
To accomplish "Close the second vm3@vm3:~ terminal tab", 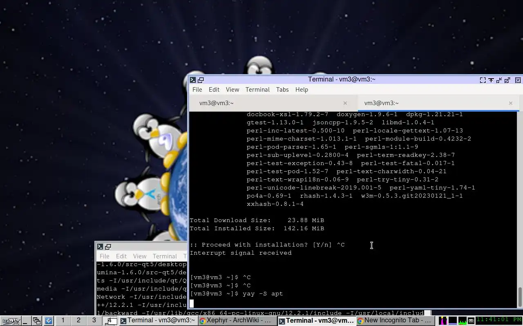I will click(511, 103).
